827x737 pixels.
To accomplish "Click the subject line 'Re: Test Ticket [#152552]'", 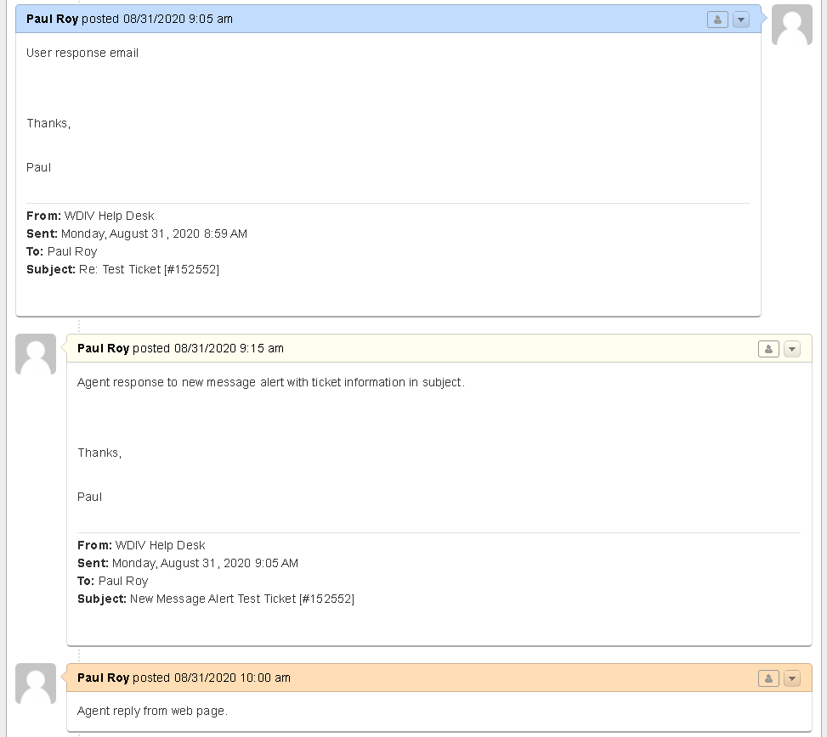I will point(149,269).
